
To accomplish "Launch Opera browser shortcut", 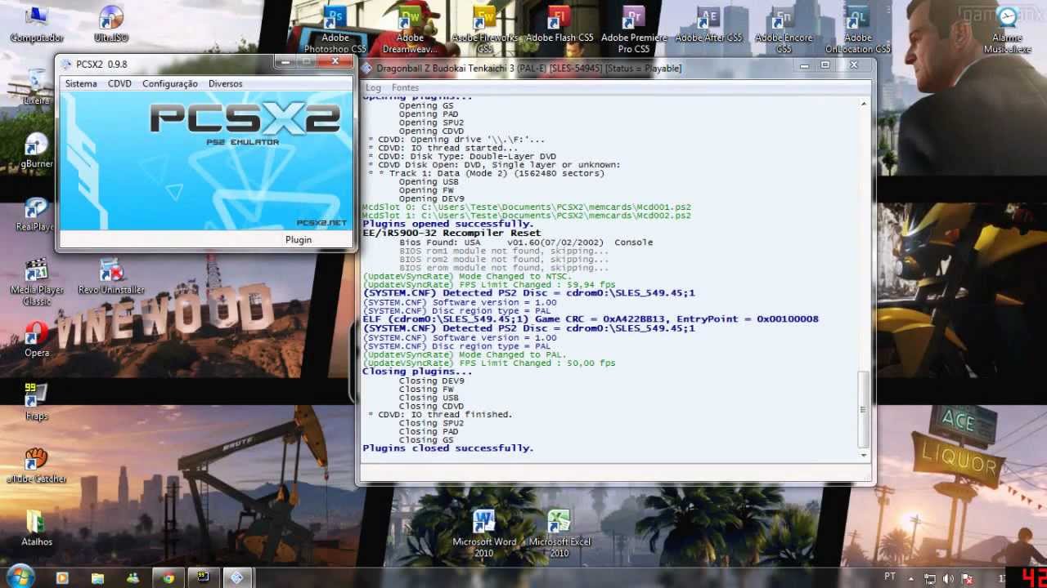I will pyautogui.click(x=36, y=340).
